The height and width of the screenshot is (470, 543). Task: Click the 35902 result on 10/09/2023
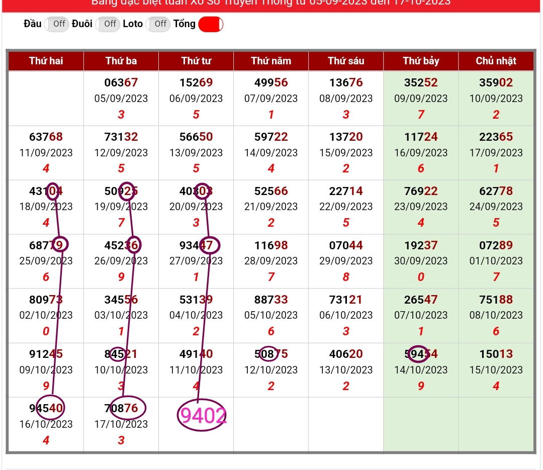click(496, 82)
